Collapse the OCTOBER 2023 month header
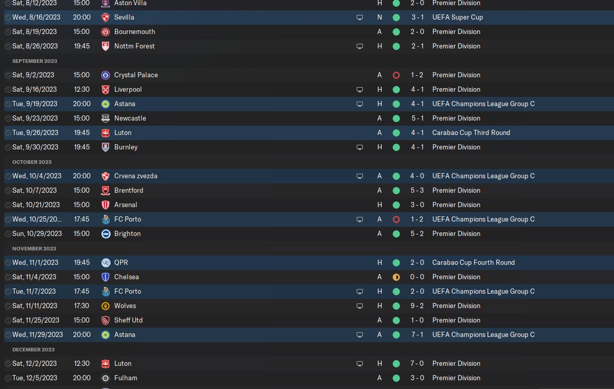The height and width of the screenshot is (389, 614). click(32, 162)
